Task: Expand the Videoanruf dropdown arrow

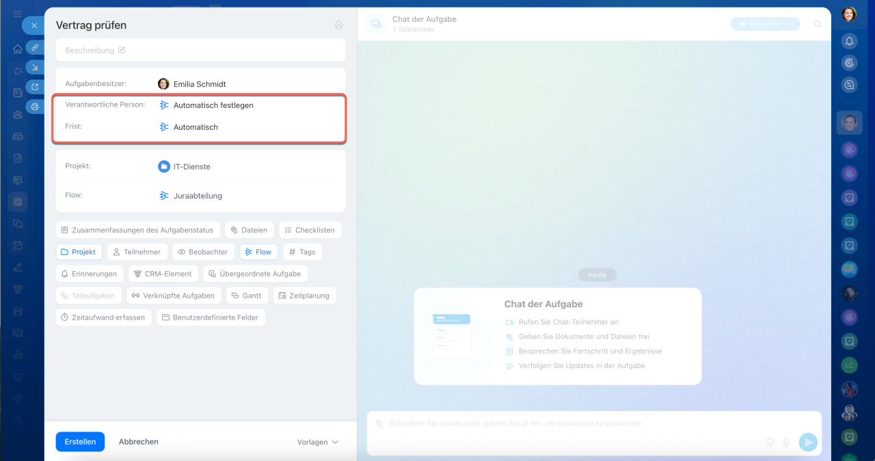Action: coord(792,24)
